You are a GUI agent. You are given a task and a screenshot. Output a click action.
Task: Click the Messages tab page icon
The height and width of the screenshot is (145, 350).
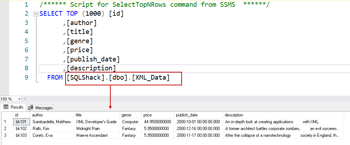pyautogui.click(x=30, y=107)
